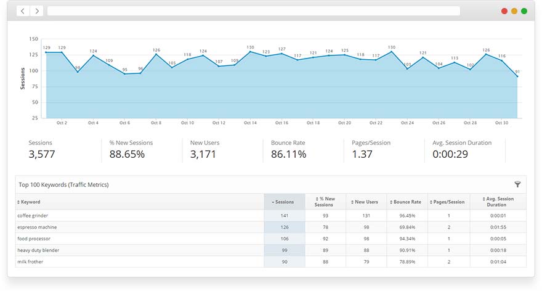Click the green maximize window button
542x291 pixels.
coord(524,11)
